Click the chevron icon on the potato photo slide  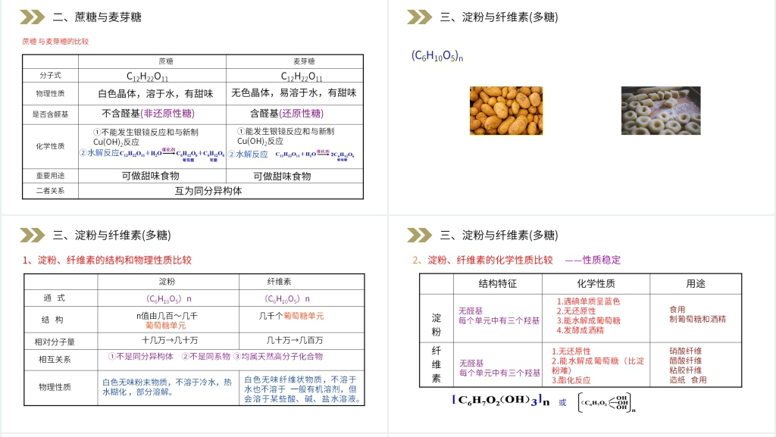pos(419,17)
